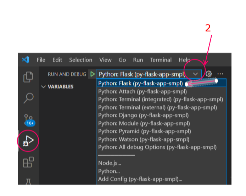Open the debug configuration dropdown
This screenshot has height=196, width=246.
click(149, 74)
